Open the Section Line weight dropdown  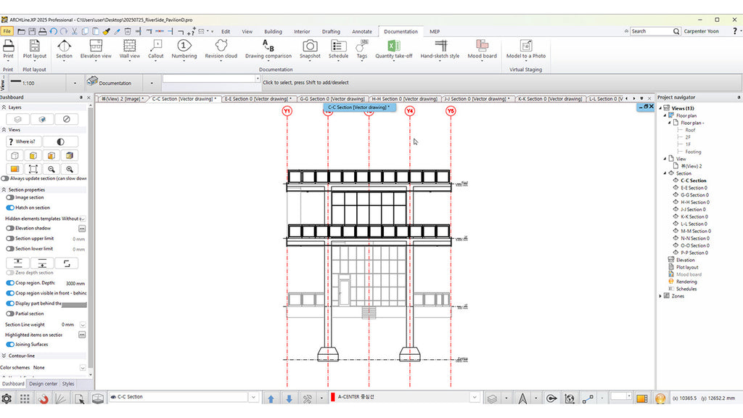(x=83, y=325)
